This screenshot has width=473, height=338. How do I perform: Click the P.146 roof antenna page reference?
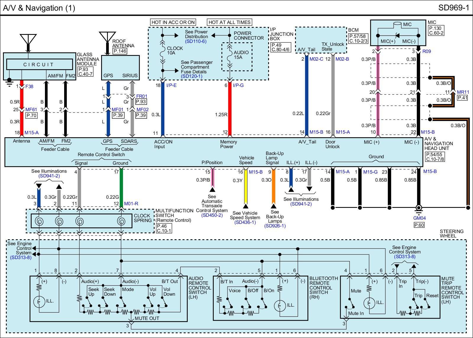pos(119,51)
